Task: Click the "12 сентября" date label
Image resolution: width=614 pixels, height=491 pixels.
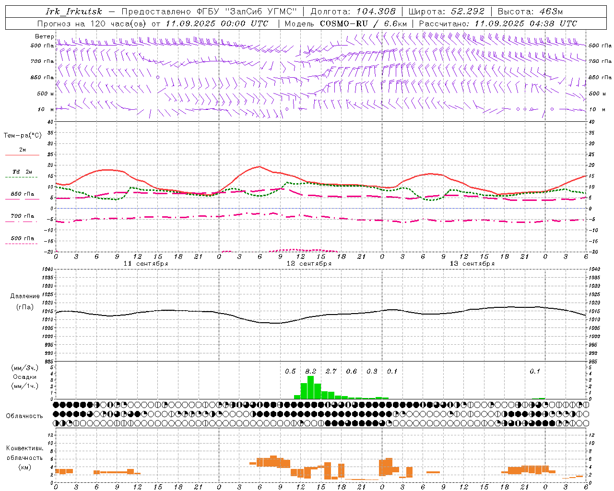Action: [309, 264]
